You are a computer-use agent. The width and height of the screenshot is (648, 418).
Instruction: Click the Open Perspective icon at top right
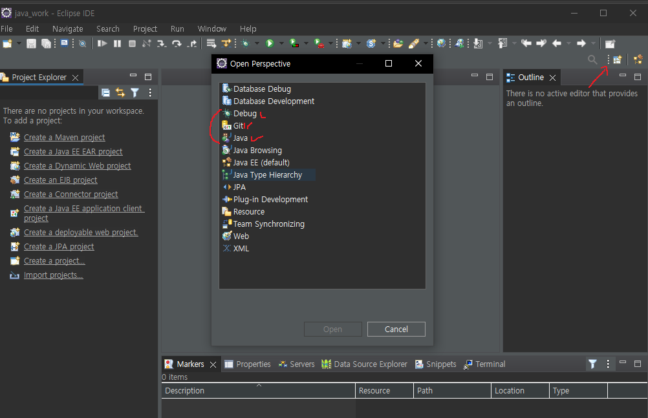point(617,60)
